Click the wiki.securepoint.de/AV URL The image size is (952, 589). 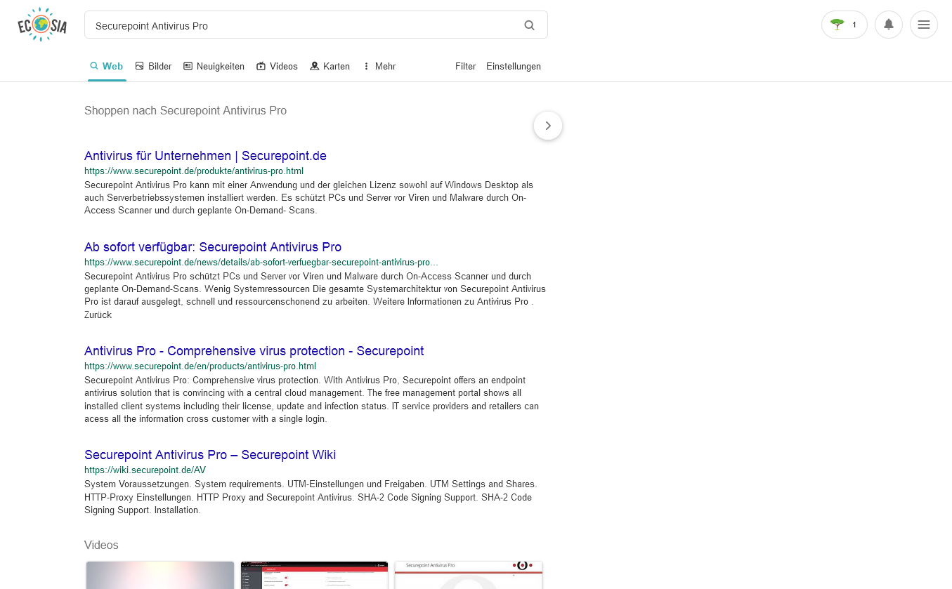[x=145, y=470]
